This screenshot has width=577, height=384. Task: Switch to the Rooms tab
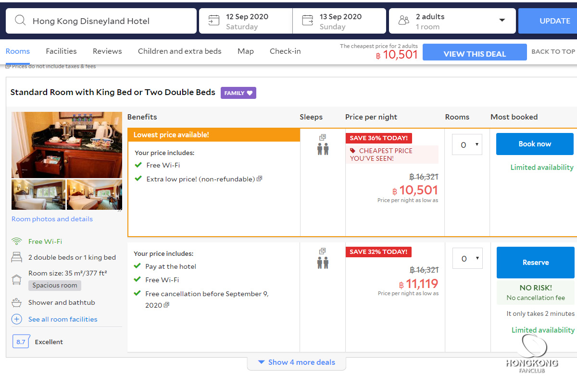point(18,51)
